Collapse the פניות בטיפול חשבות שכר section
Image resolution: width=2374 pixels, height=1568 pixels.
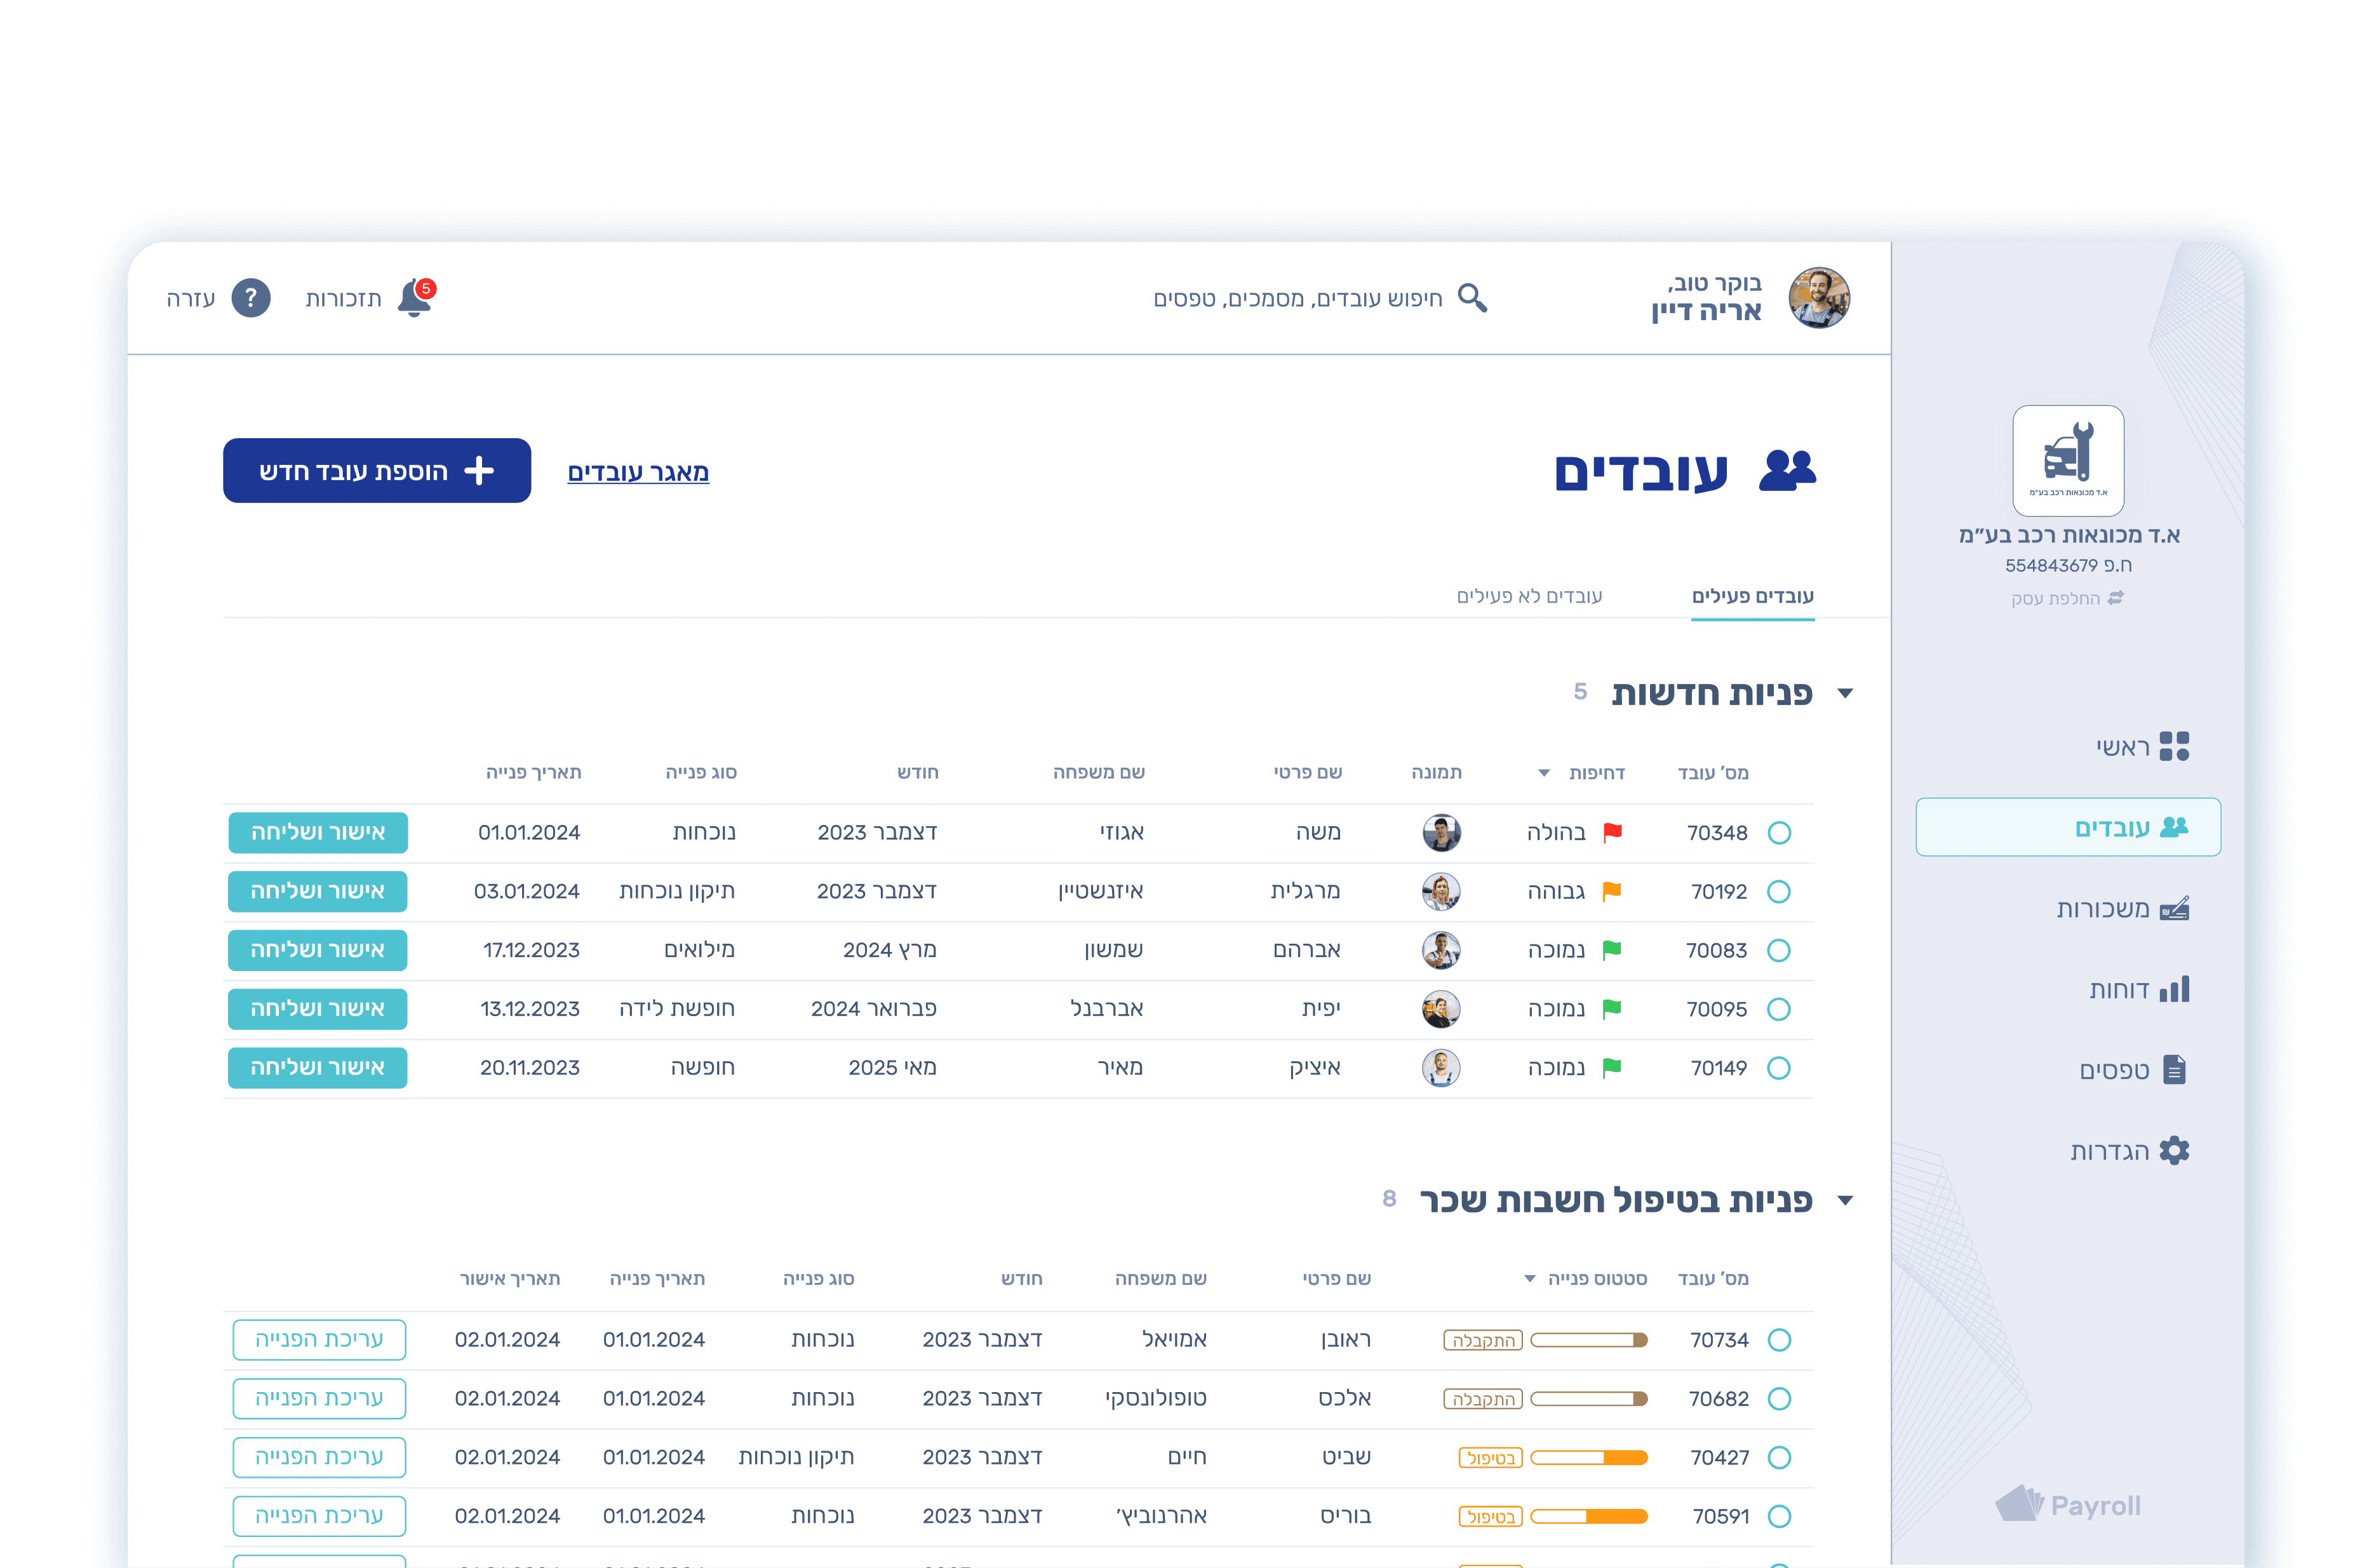click(x=1845, y=1200)
